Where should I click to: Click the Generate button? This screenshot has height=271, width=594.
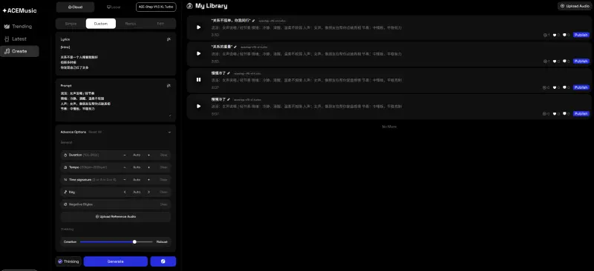coord(116,261)
